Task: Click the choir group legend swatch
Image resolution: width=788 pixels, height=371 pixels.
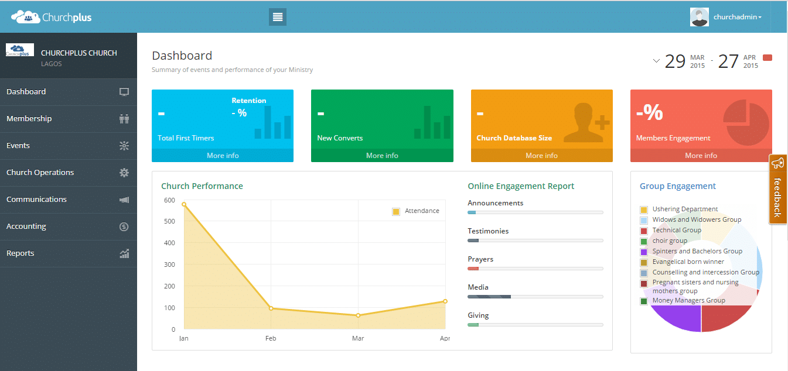Action: point(644,241)
